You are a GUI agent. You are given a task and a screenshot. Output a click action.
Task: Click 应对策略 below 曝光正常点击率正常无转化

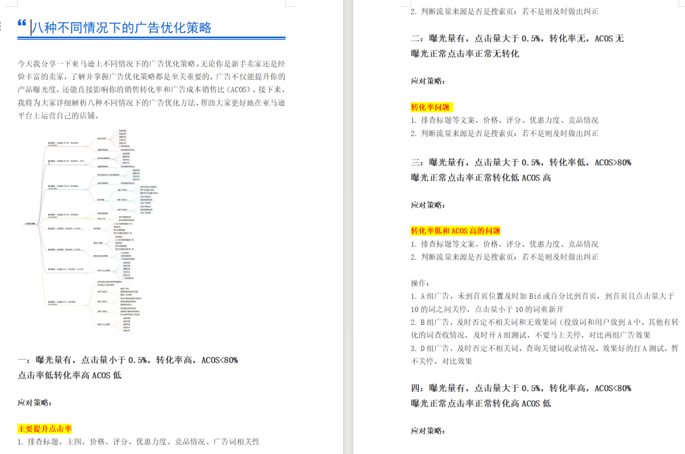click(x=427, y=81)
